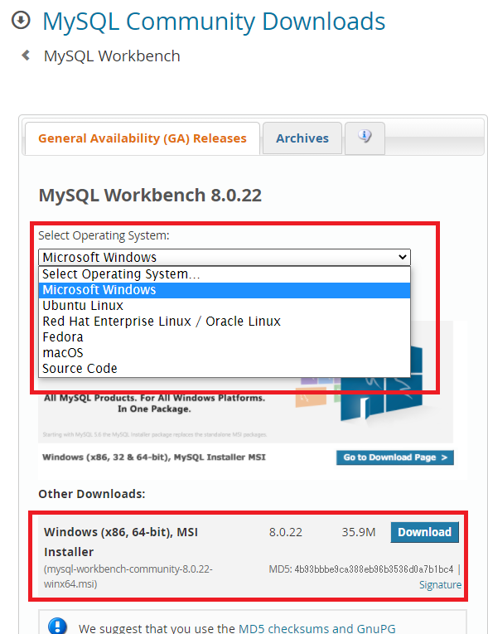Open the MySQL Community Downloads heading link
488x634 pixels.
coord(214,22)
